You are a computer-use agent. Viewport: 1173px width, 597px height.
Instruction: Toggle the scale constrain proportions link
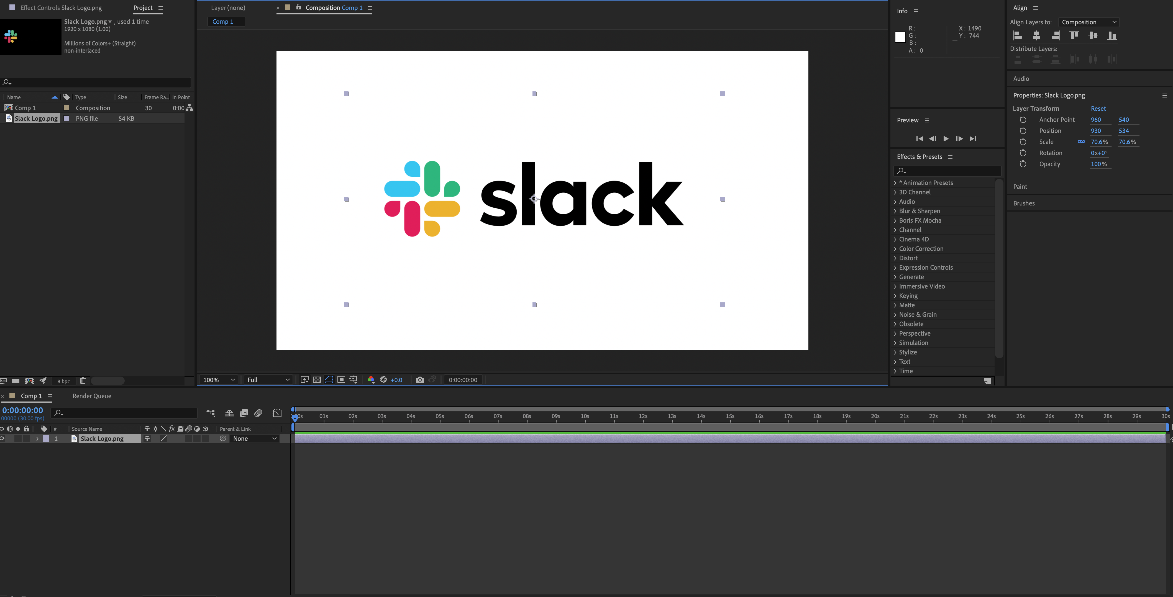click(x=1081, y=142)
